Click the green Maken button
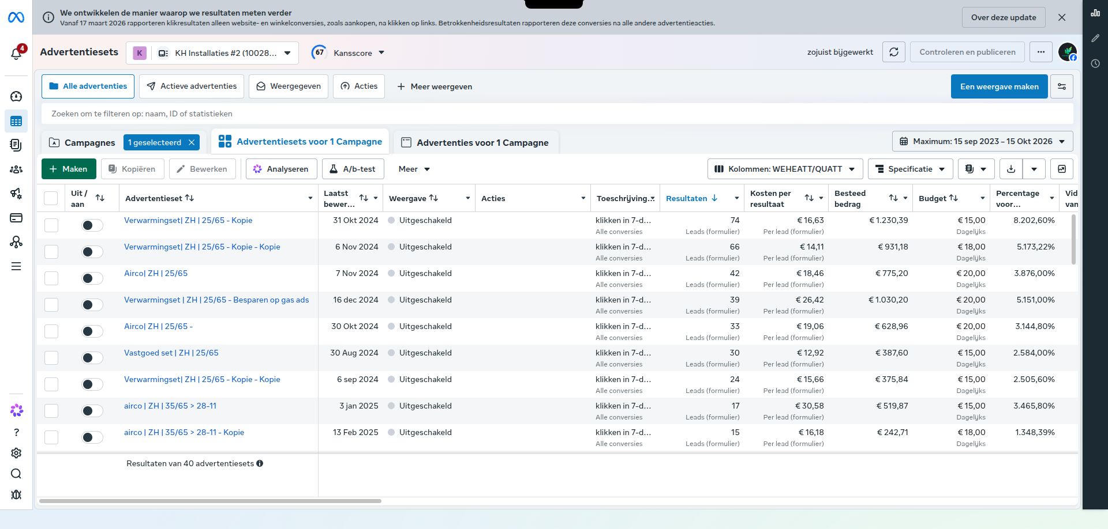The image size is (1108, 529). (69, 169)
